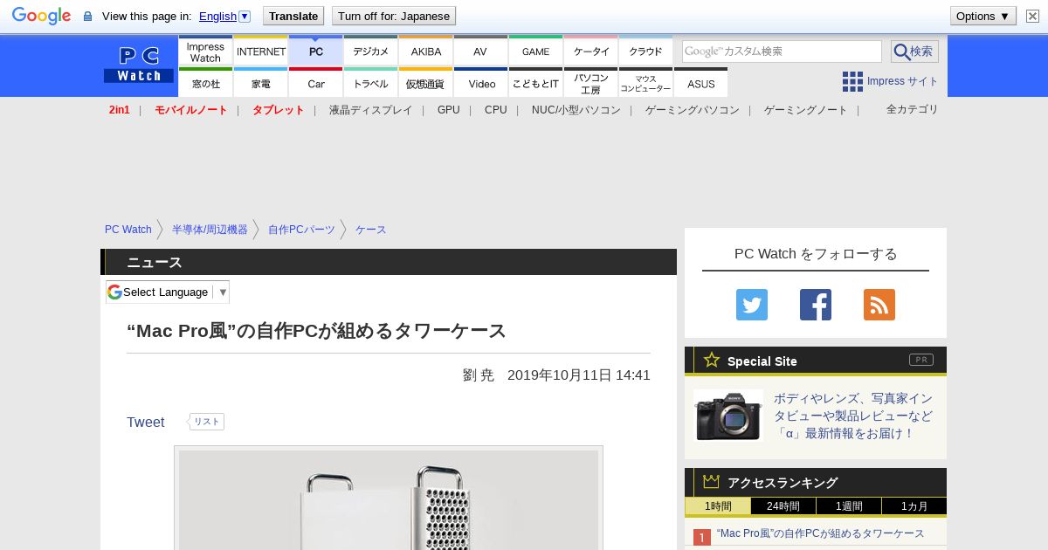The image size is (1048, 550).
Task: Close the Google translate bar
Action: (x=1032, y=16)
